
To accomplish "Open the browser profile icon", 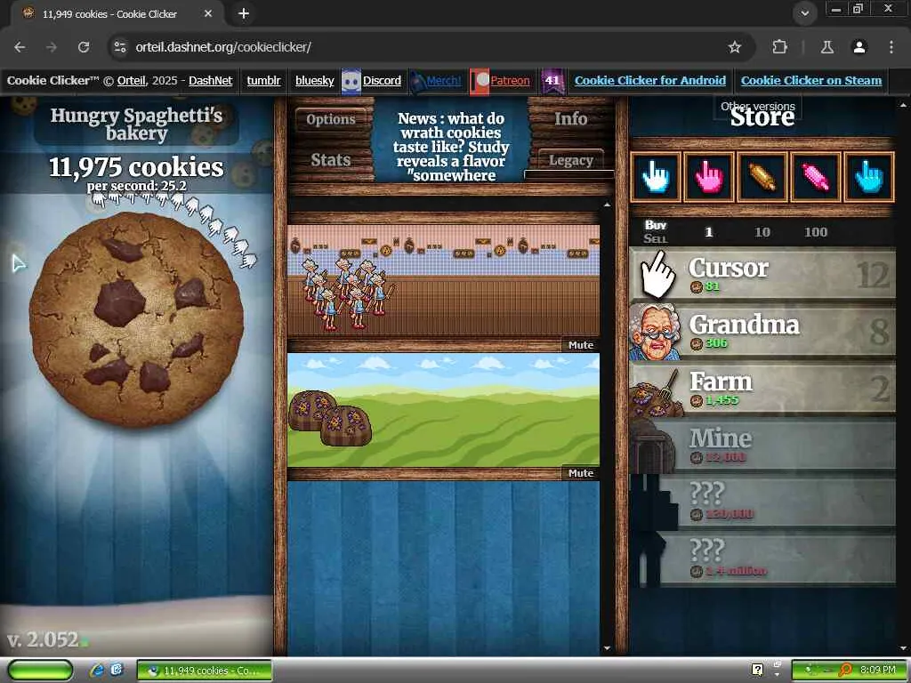I will 859,47.
